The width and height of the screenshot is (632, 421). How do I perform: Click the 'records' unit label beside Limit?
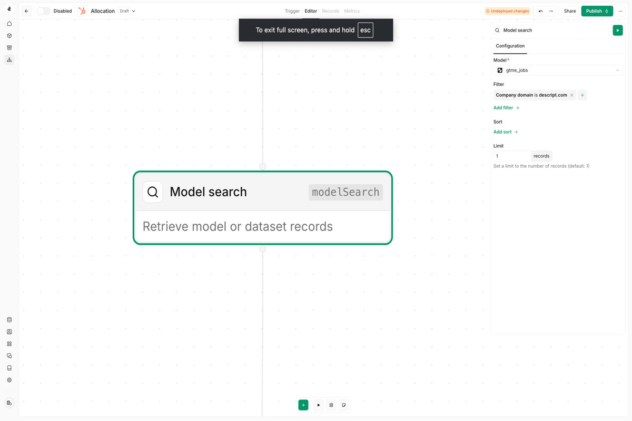[x=541, y=156]
